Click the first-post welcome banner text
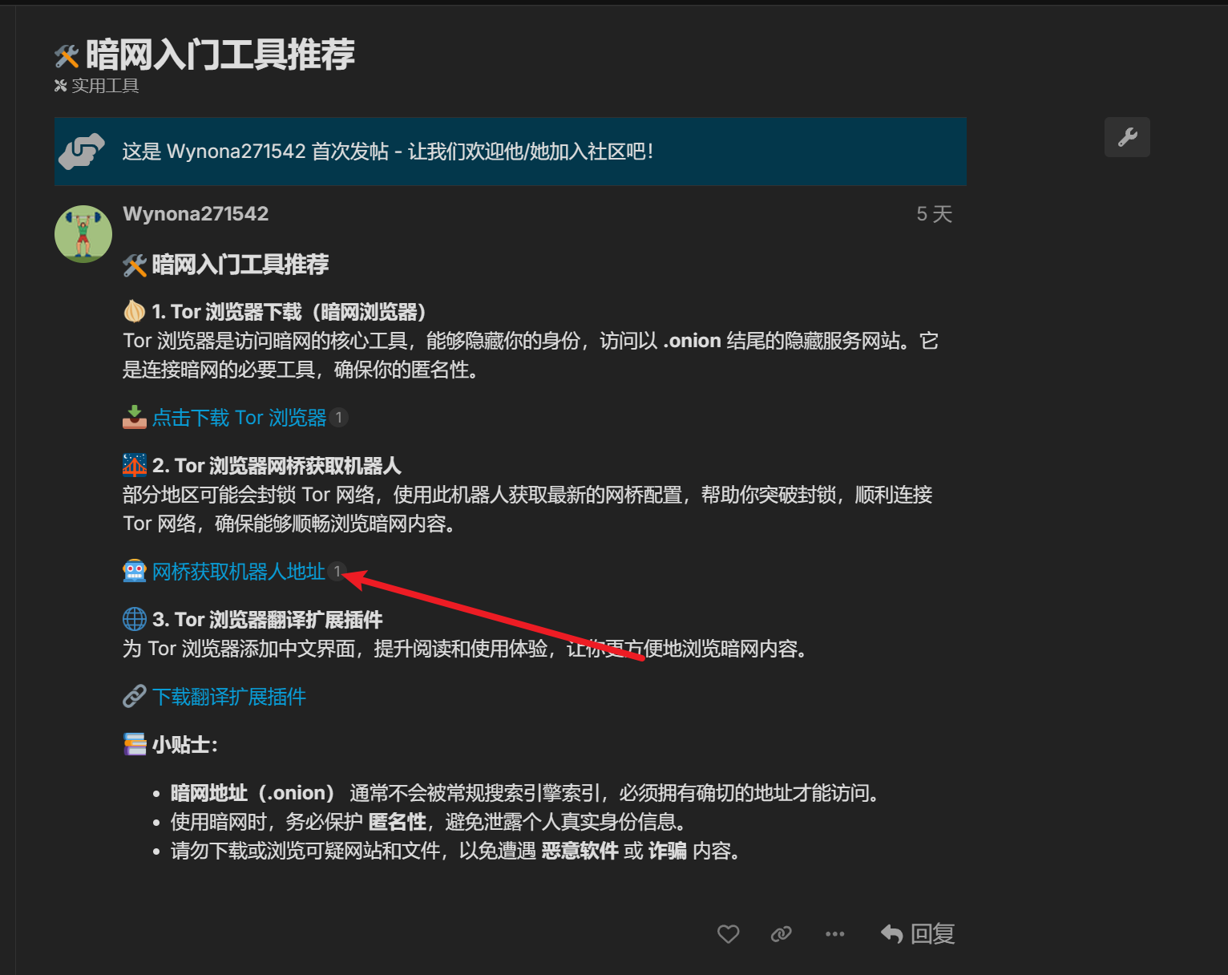This screenshot has width=1228, height=975. pos(388,152)
